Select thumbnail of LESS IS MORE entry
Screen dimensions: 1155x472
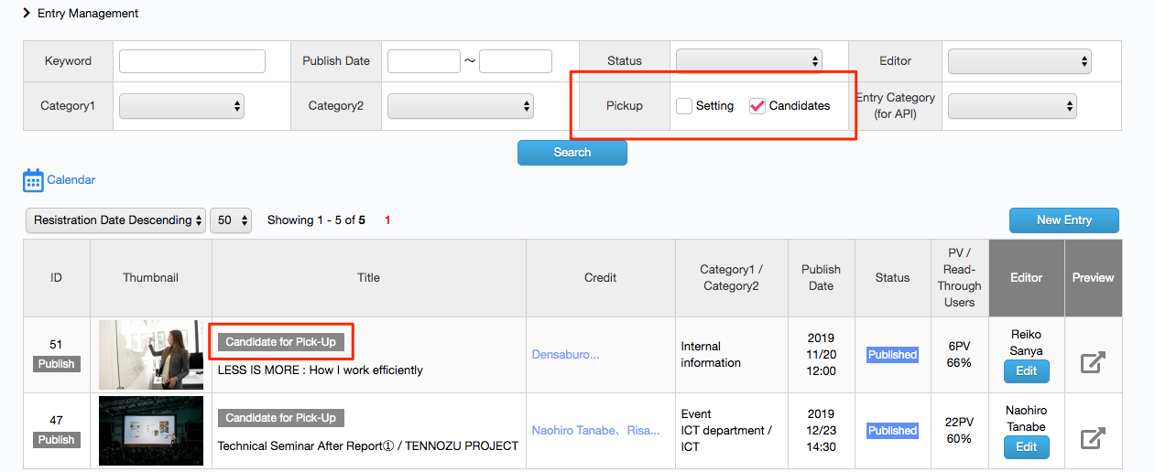151,355
